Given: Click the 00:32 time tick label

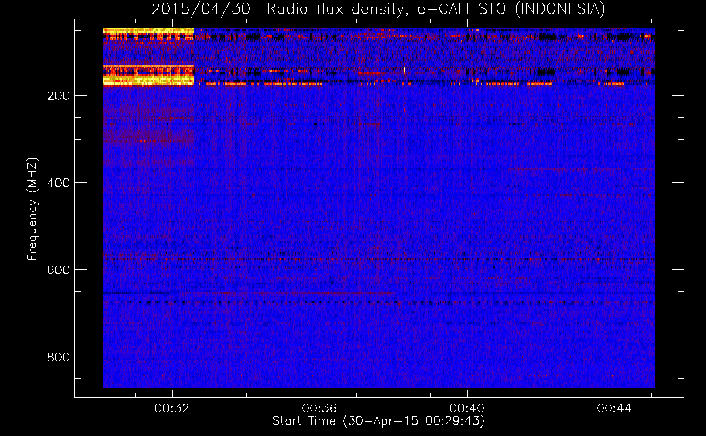Looking at the screenshot, I should (172, 409).
